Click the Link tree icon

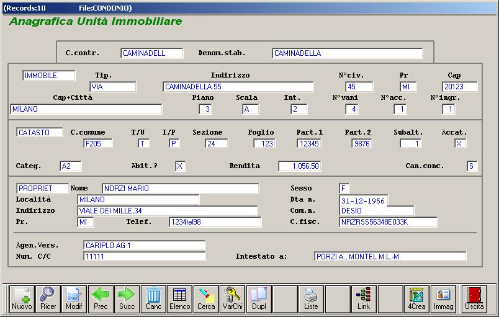click(364, 299)
